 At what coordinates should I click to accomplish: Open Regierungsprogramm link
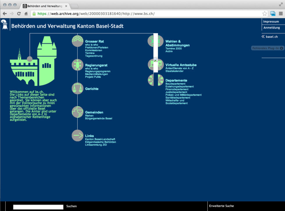click(98, 71)
